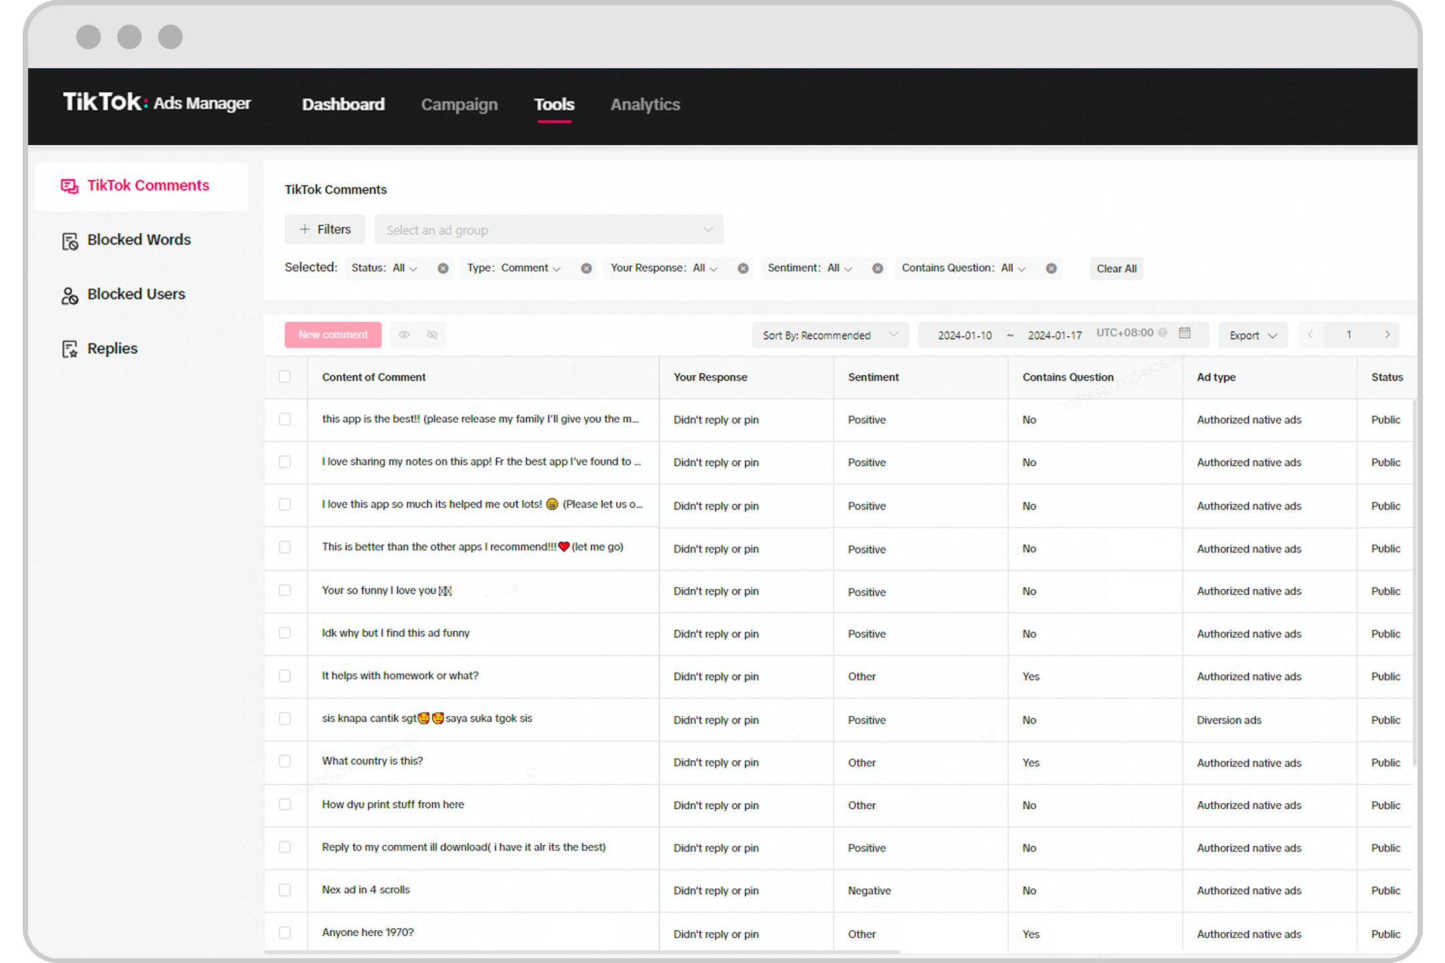
Task: Remove the Contains Question filter chip
Action: click(x=1051, y=268)
